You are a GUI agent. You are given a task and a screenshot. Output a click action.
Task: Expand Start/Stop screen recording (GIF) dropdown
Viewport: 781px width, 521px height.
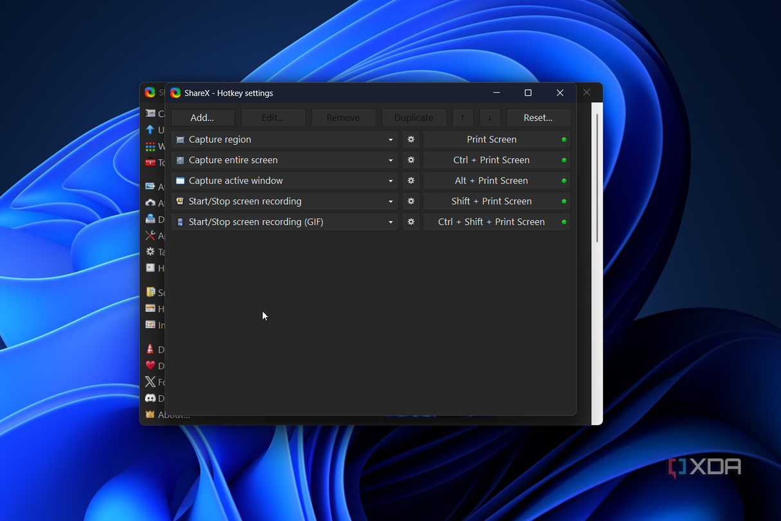(x=390, y=222)
